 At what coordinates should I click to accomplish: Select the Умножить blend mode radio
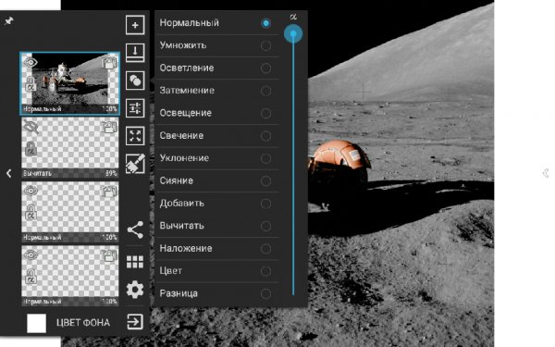pyautogui.click(x=265, y=45)
